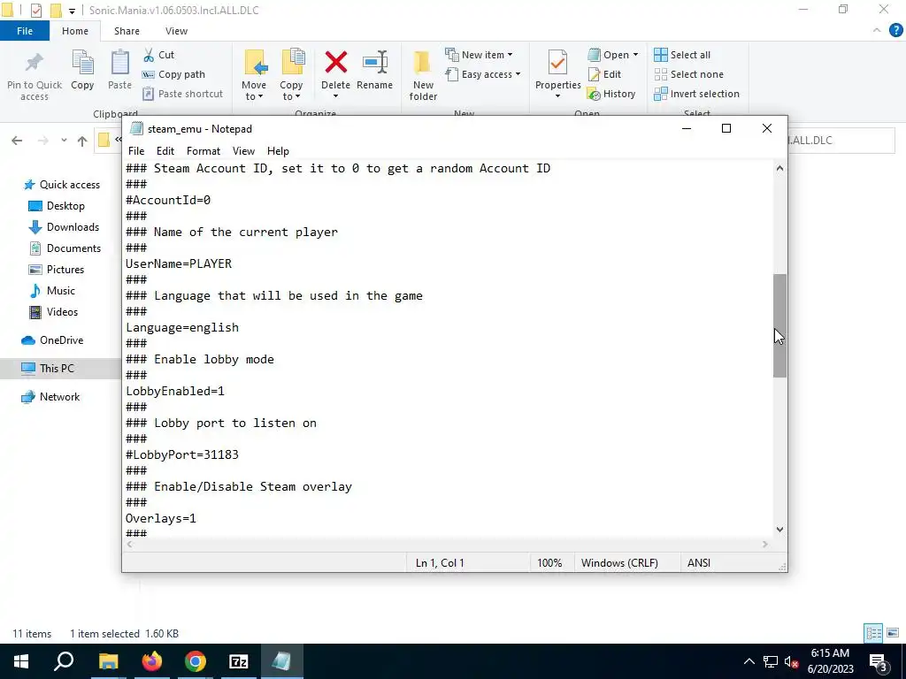
Task: Launch Chrome from the taskbar
Action: 196,661
